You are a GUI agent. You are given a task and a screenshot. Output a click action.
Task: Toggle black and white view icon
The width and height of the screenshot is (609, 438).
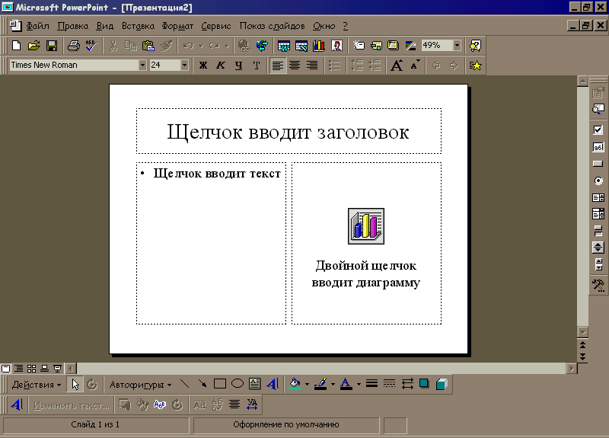point(411,46)
